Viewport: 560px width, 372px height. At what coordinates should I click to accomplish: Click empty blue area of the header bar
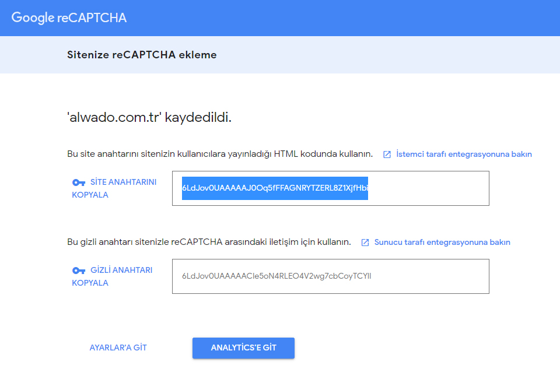343,18
